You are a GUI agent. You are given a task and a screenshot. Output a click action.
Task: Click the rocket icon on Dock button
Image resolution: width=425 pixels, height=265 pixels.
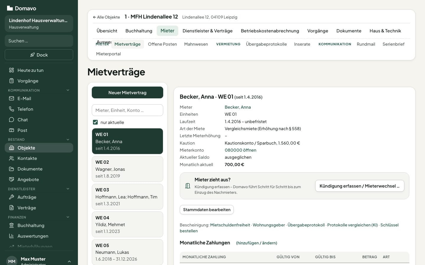(32, 55)
